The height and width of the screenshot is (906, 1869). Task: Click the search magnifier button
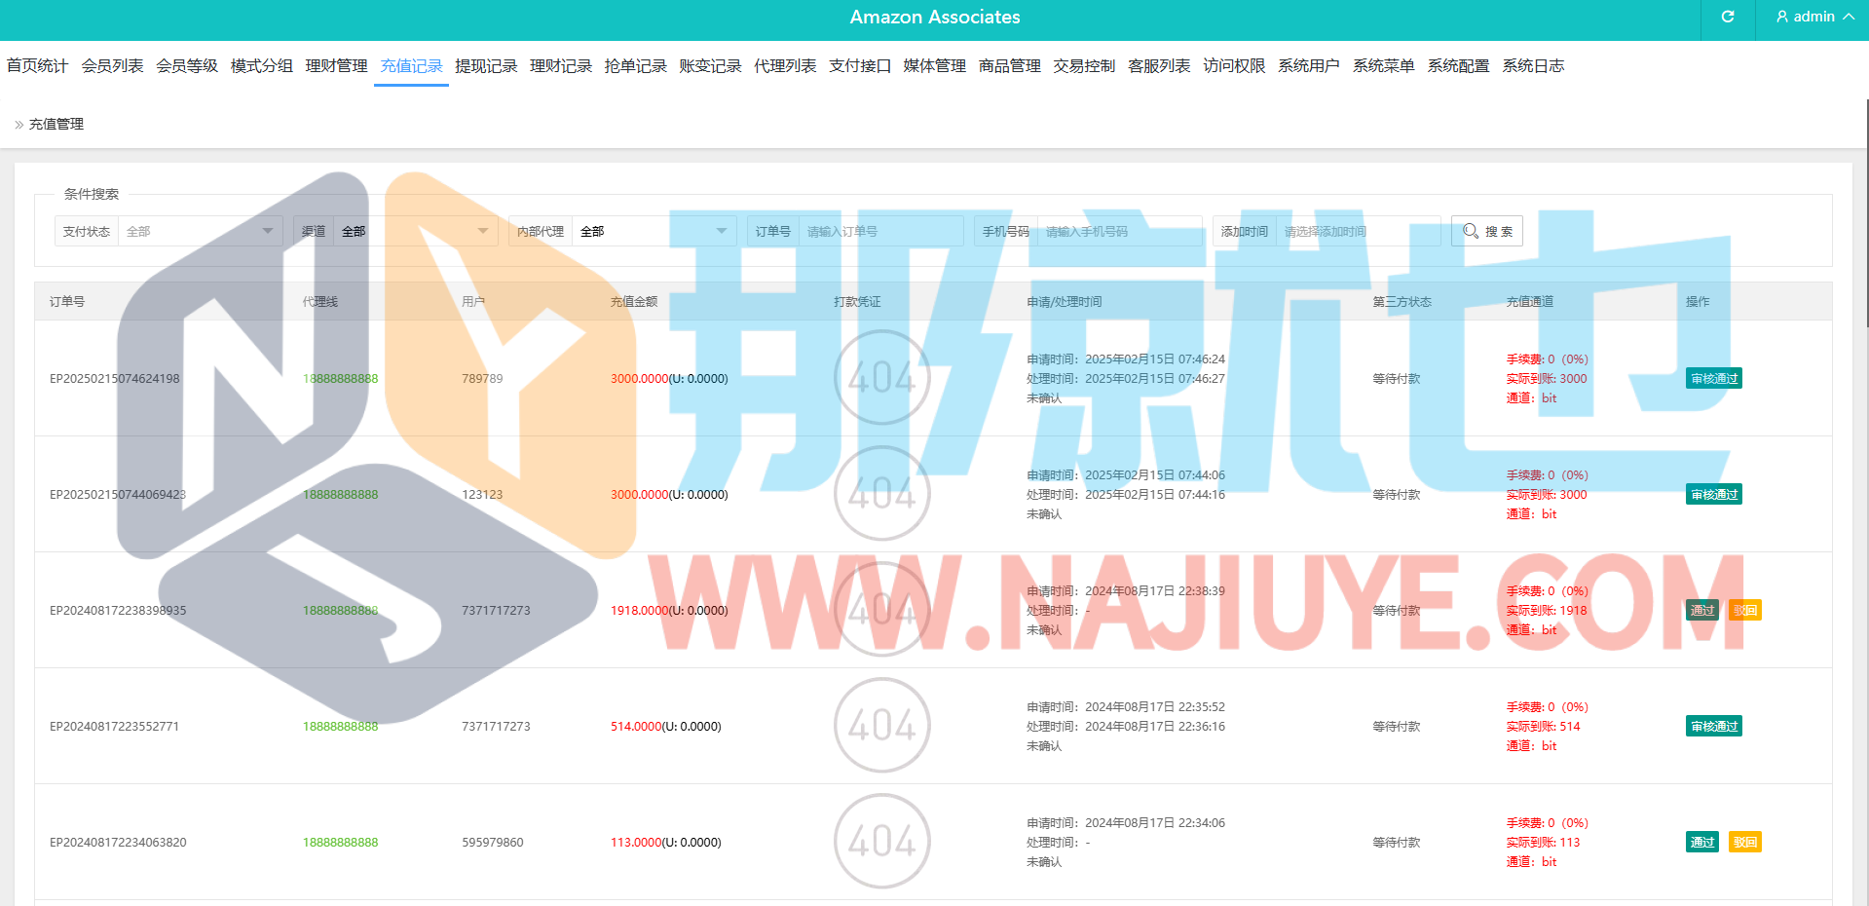pyautogui.click(x=1486, y=232)
